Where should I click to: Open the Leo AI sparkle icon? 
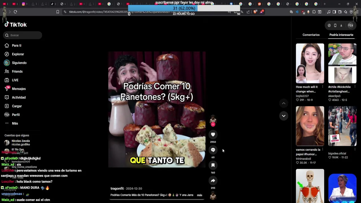tap(345, 12)
